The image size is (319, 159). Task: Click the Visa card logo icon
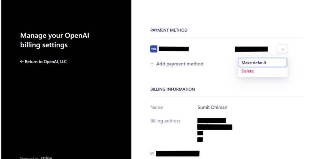(153, 49)
